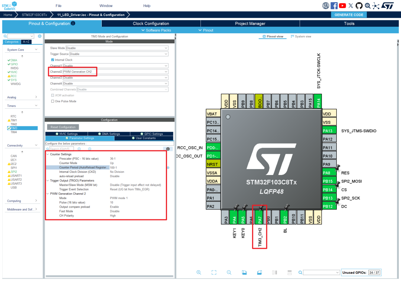The image size is (401, 281).
Task: Rotate the chip clockwise icon
Action: (x=244, y=272)
